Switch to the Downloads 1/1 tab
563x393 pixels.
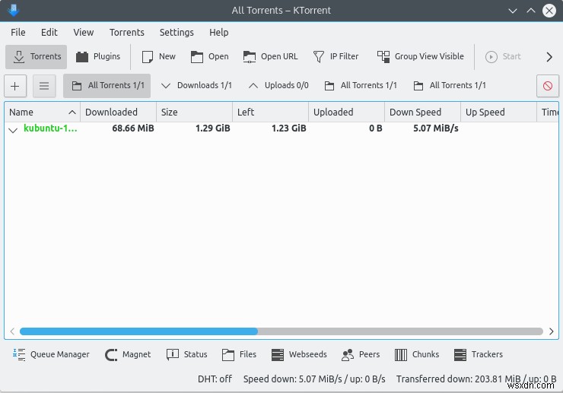coord(196,86)
